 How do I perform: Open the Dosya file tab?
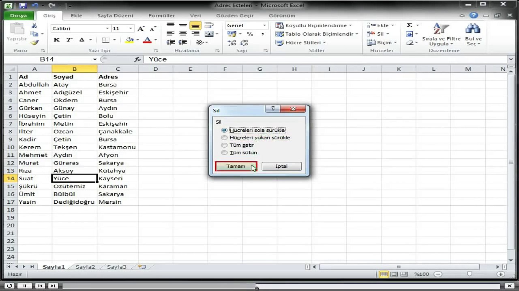pyautogui.click(x=18, y=16)
